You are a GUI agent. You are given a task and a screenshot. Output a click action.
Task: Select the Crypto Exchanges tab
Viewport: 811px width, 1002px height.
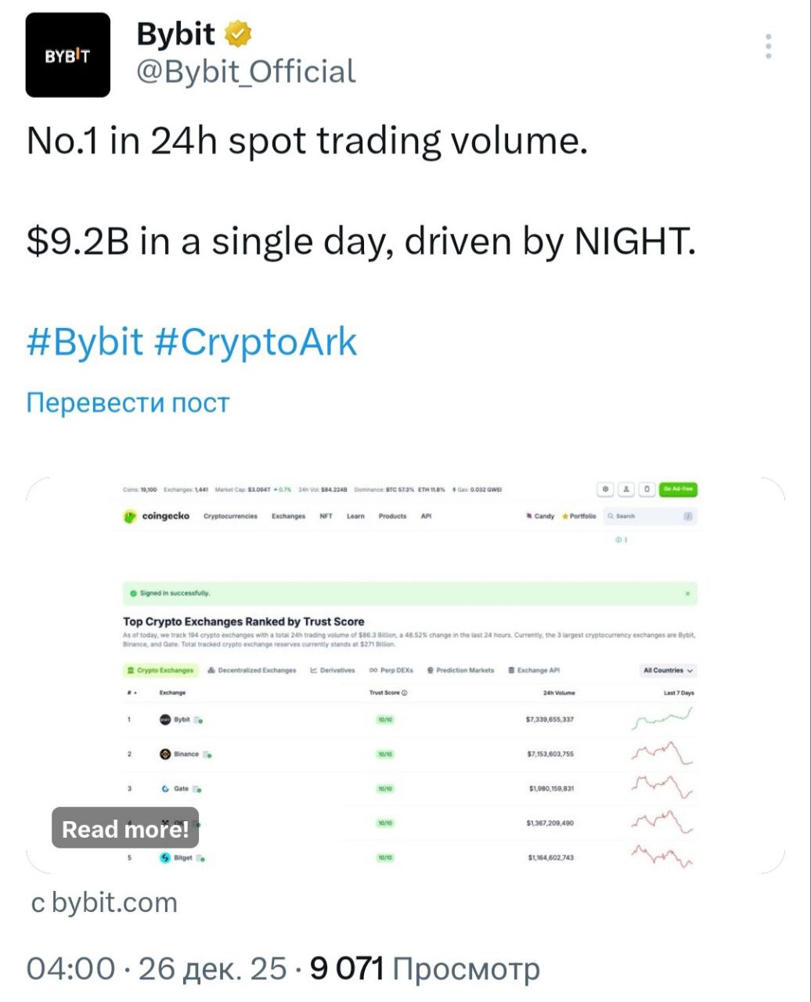pos(160,671)
